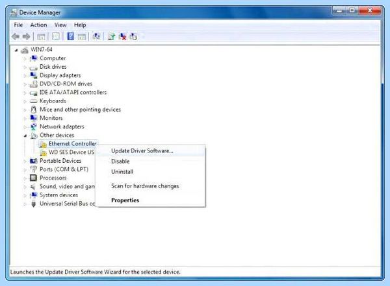Click the red X Uninstall toolbar icon
Screen dimensions: 390x286
pos(122,37)
